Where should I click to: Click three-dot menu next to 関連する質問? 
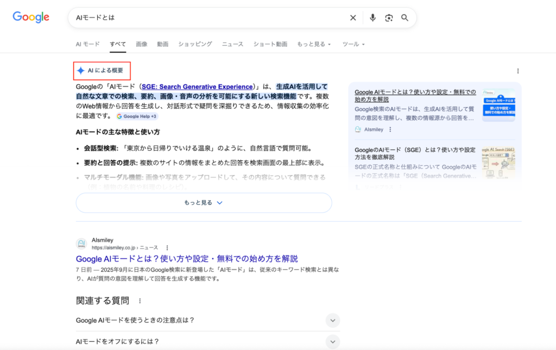pos(140,301)
